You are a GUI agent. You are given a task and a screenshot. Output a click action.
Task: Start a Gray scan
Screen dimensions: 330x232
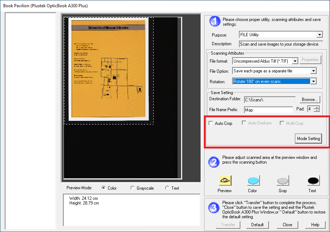coord(283,181)
